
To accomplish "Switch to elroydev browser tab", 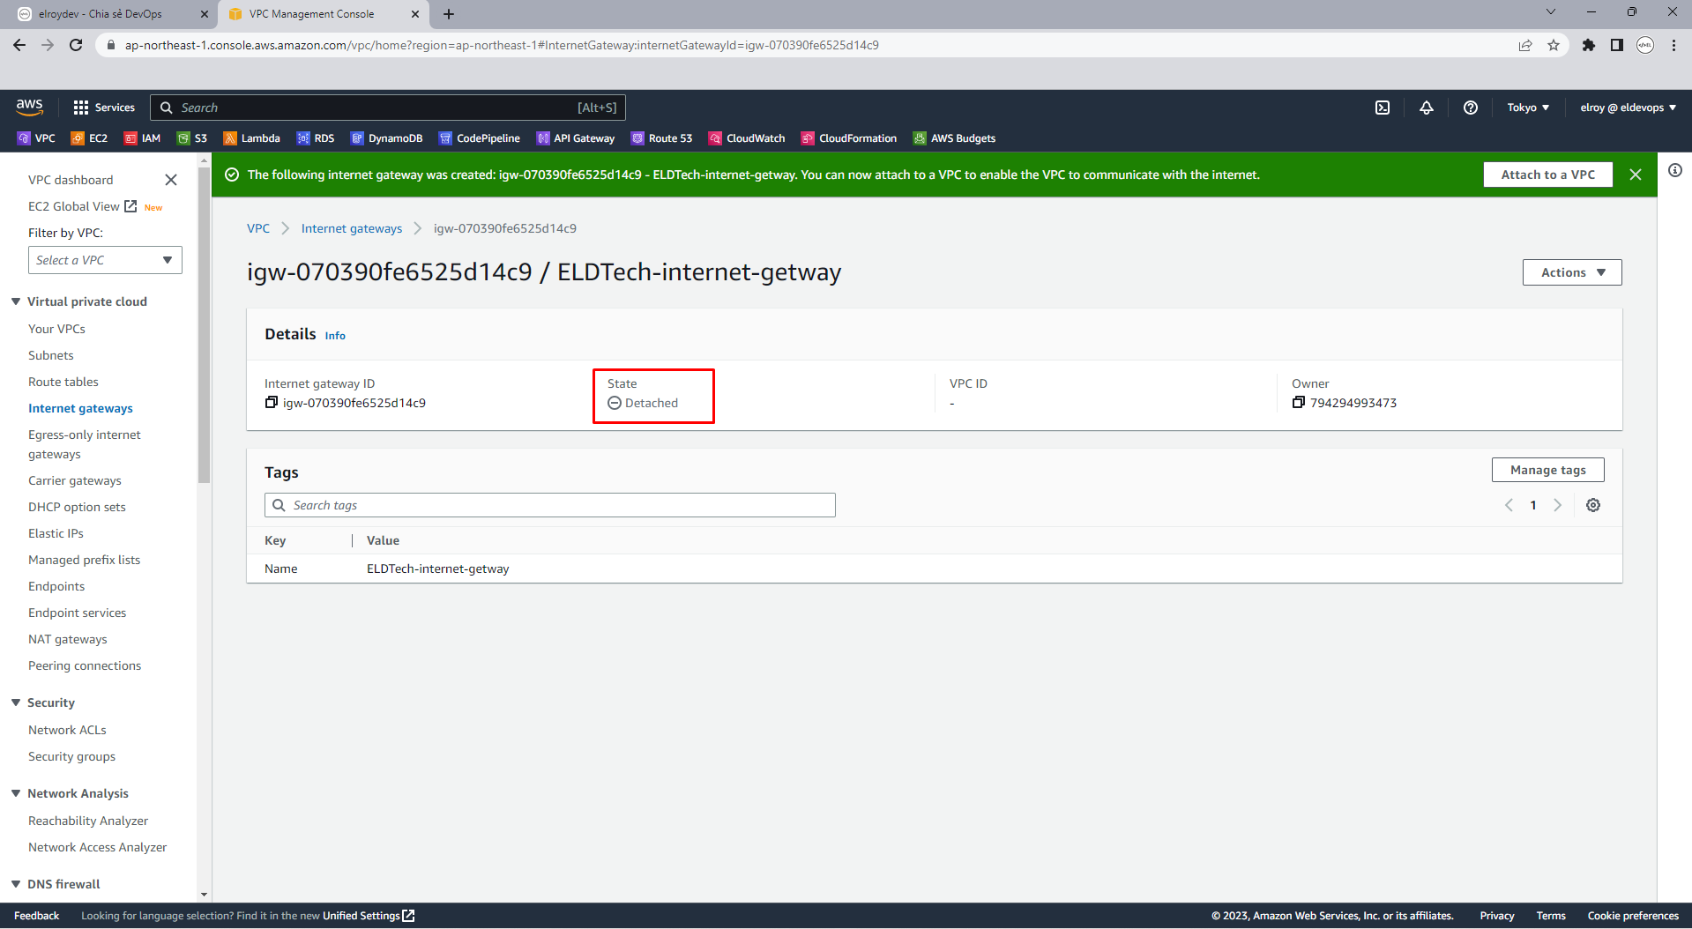I will [110, 14].
